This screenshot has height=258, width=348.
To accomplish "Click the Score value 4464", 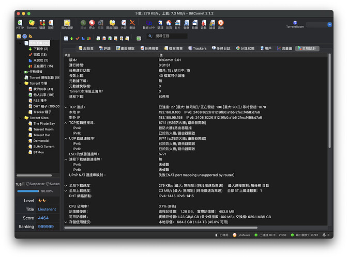I will point(43,218).
